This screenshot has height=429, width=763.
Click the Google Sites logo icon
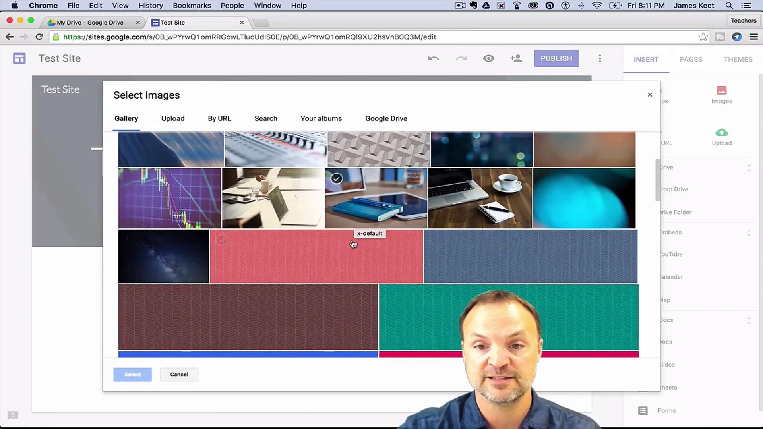point(19,59)
